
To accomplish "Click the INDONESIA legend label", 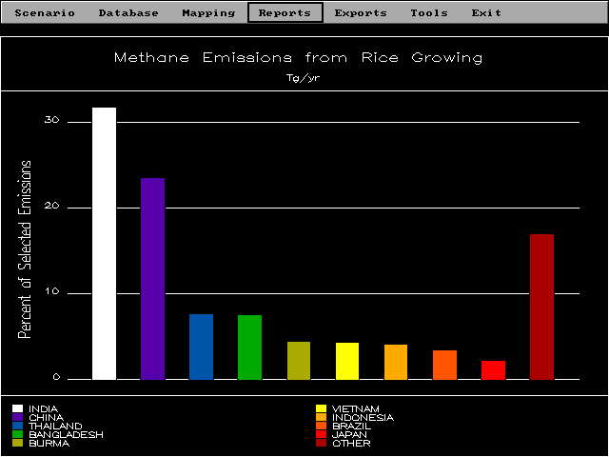I will (363, 417).
